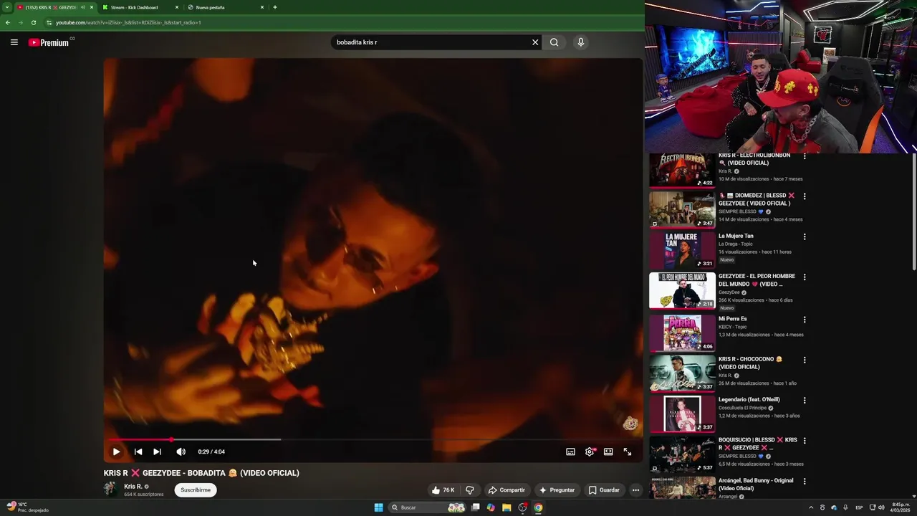The image size is (917, 516).
Task: Open the KRIS R - CHOCOCONO video title
Action: coord(751,363)
